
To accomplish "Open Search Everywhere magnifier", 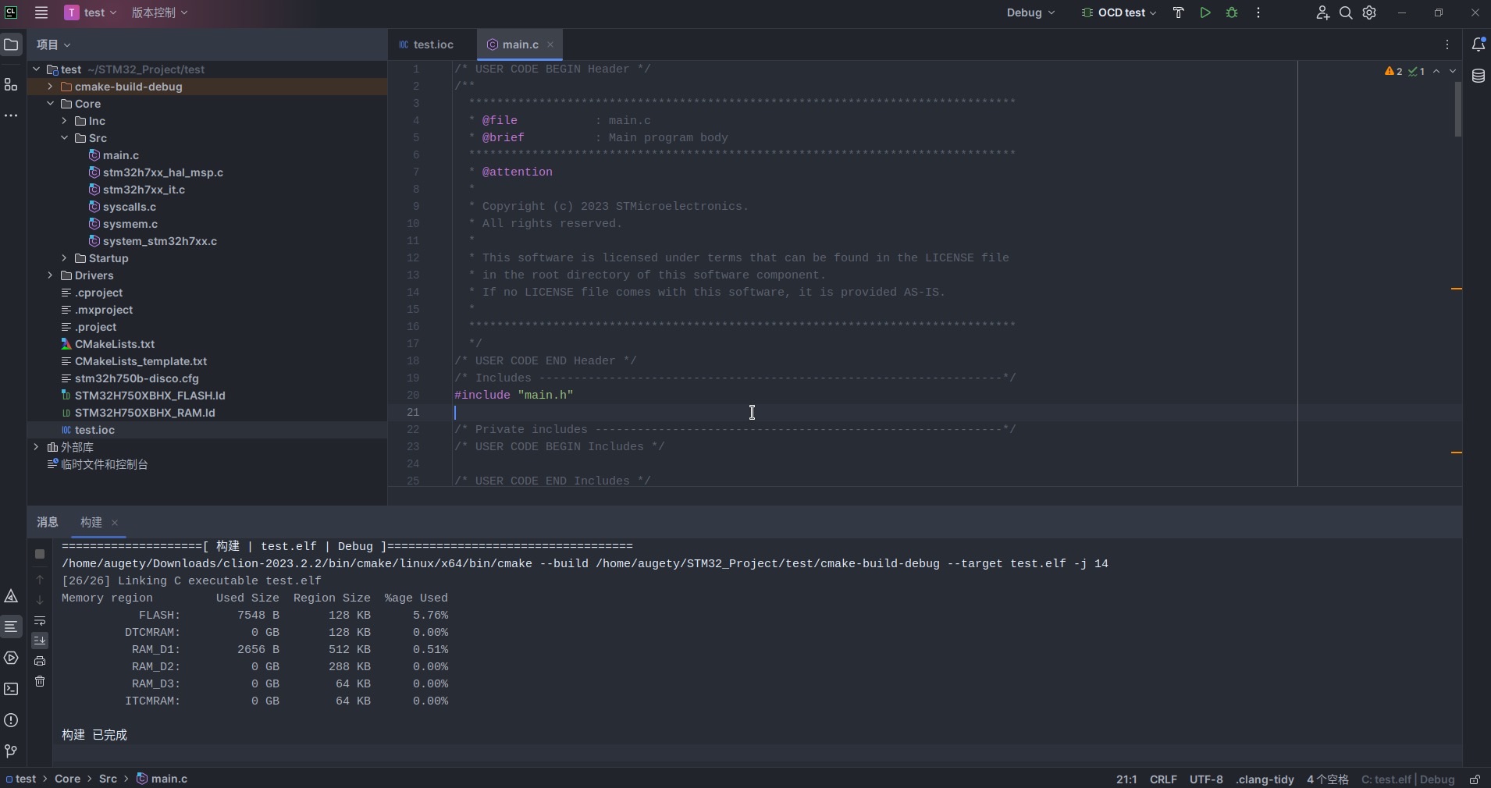I will [x=1346, y=12].
